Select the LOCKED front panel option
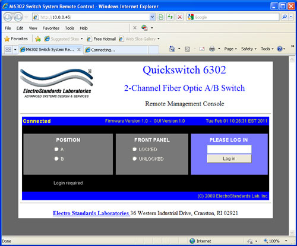This screenshot has height=246, width=297. [135, 149]
